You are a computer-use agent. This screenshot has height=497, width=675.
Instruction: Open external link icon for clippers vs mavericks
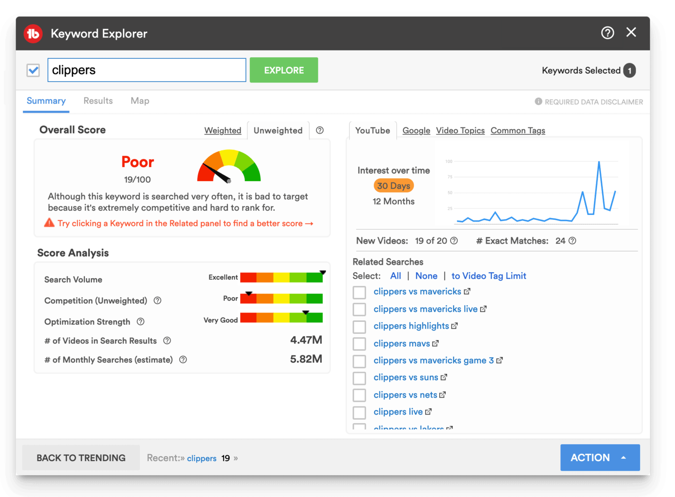tap(467, 291)
